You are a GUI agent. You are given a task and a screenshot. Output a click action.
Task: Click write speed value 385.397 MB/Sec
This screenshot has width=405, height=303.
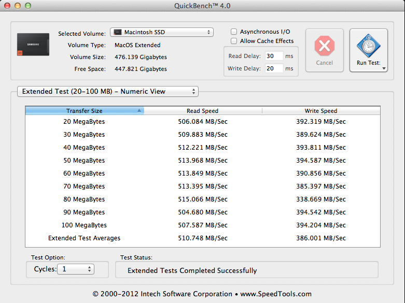pos(321,186)
